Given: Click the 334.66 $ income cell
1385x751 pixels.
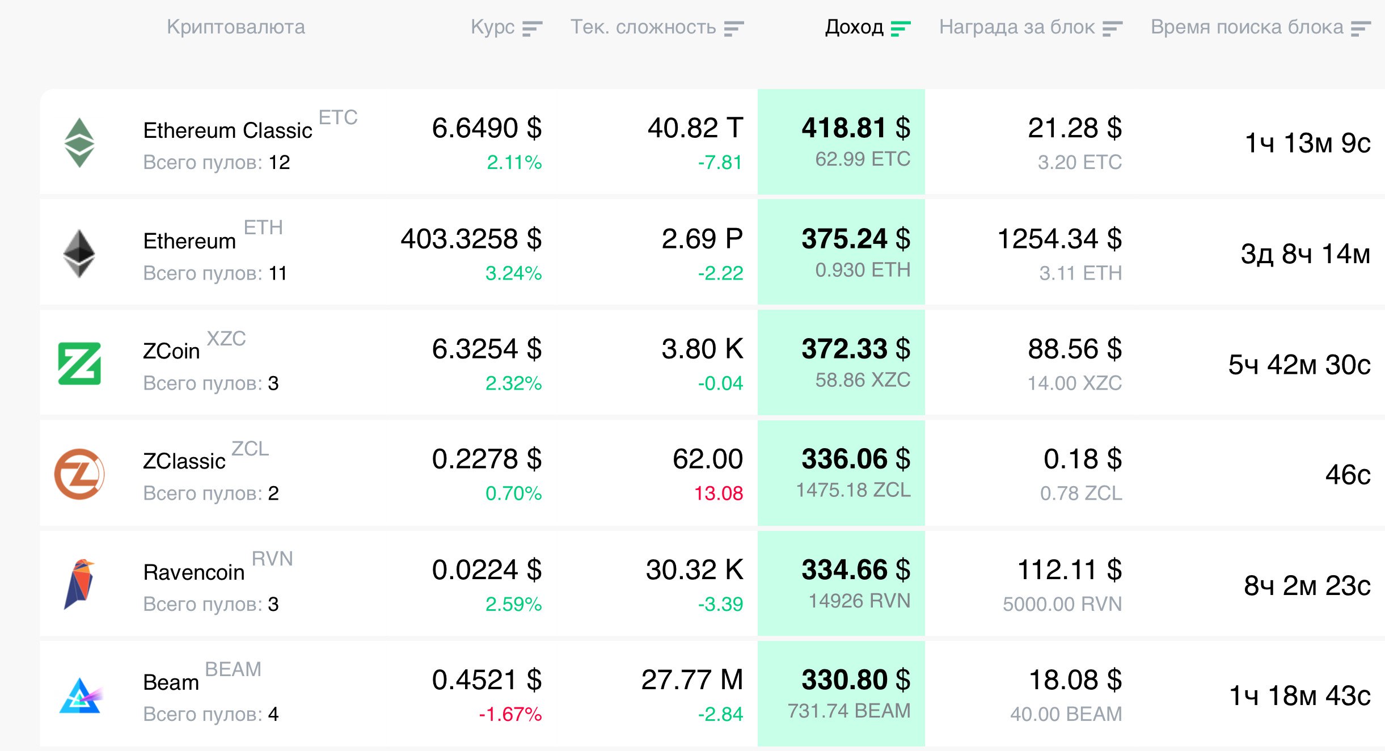Looking at the screenshot, I should coord(841,583).
